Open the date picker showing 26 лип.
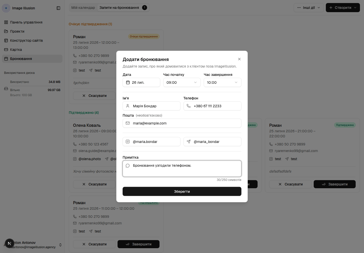The height and width of the screenshot is (253, 364). pyautogui.click(x=141, y=82)
